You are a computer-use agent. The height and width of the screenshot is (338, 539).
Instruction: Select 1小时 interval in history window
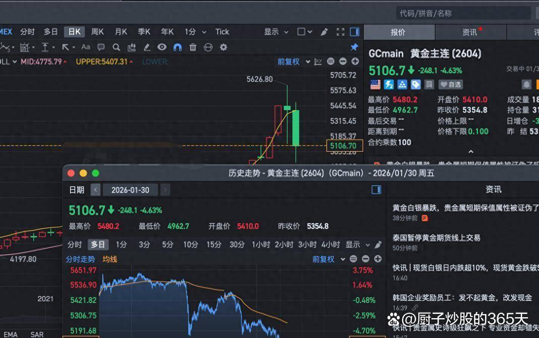[260, 245]
